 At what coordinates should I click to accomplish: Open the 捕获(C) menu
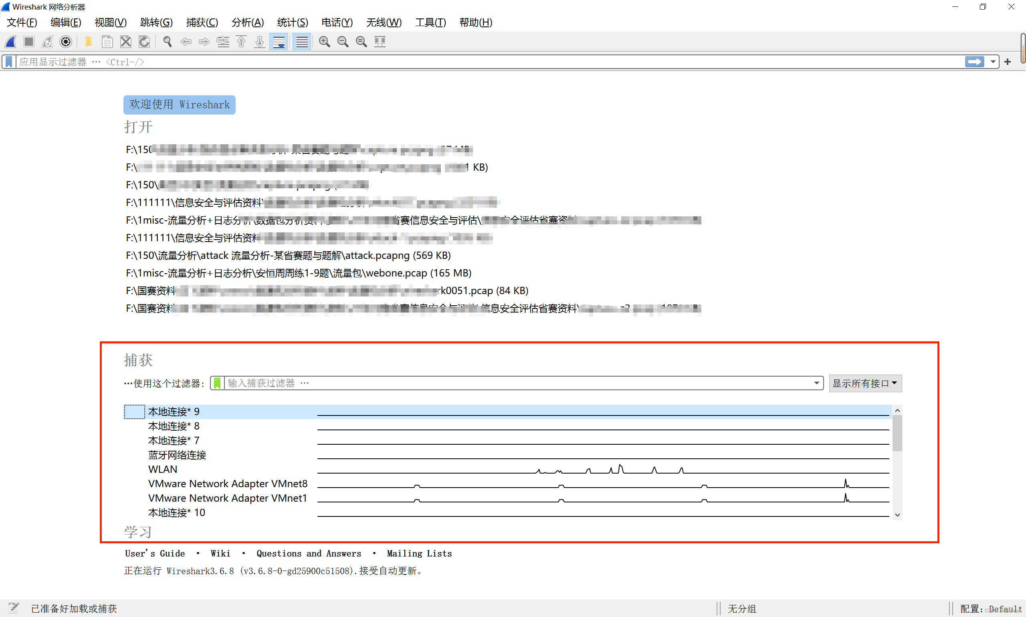pyautogui.click(x=202, y=22)
